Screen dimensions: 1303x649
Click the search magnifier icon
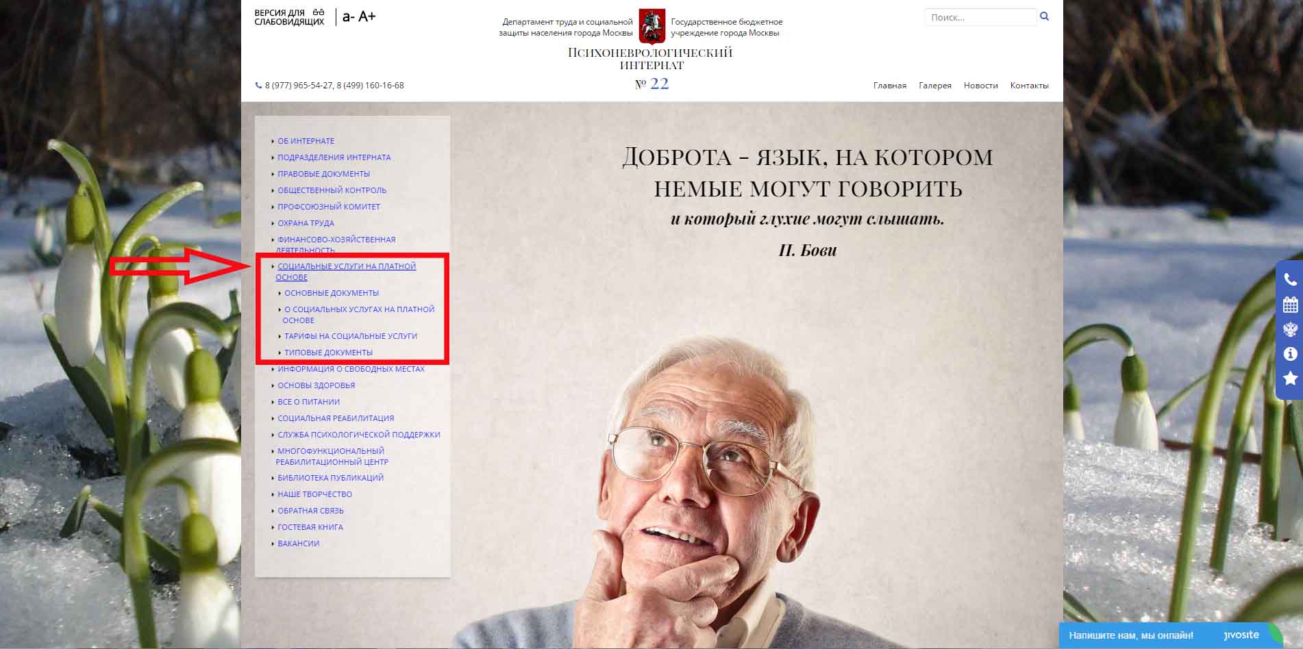click(1044, 16)
